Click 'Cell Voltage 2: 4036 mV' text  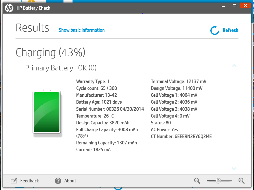coord(174,102)
